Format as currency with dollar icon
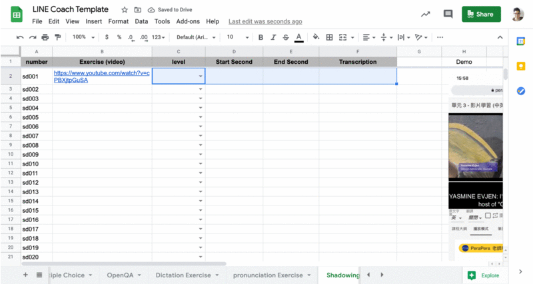 107,37
